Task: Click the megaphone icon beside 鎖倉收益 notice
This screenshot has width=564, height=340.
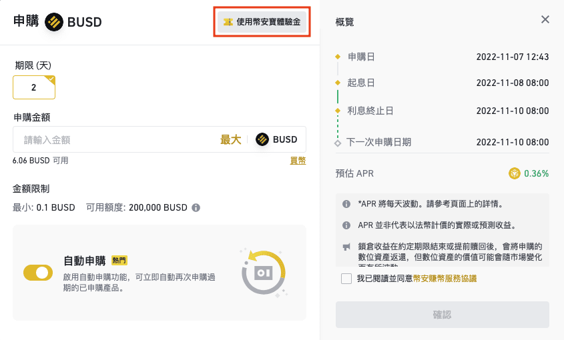Action: point(346,247)
